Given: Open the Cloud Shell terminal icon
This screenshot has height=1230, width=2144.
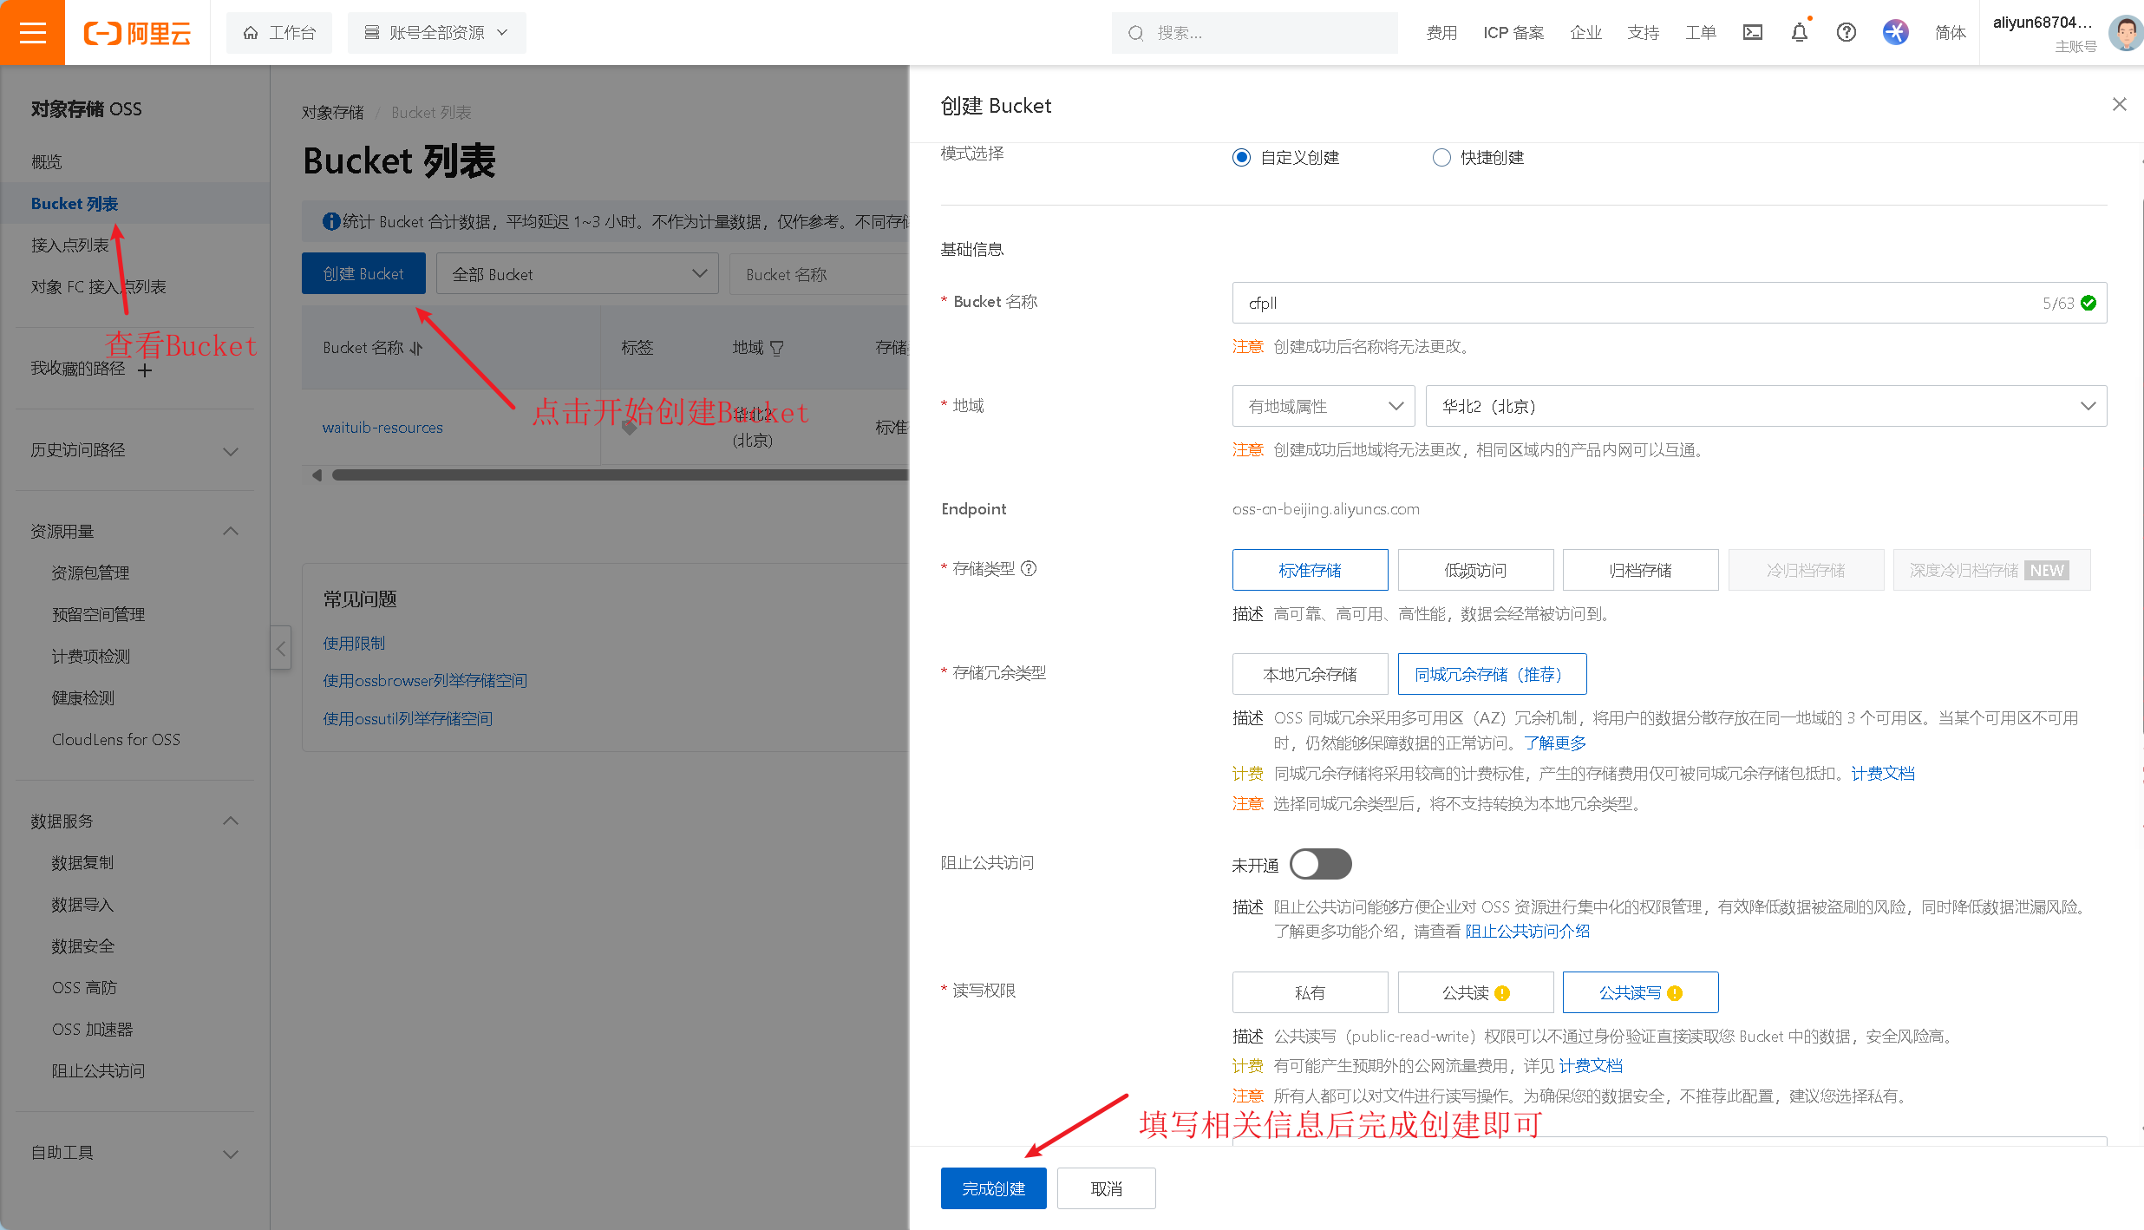Looking at the screenshot, I should click(x=1753, y=33).
